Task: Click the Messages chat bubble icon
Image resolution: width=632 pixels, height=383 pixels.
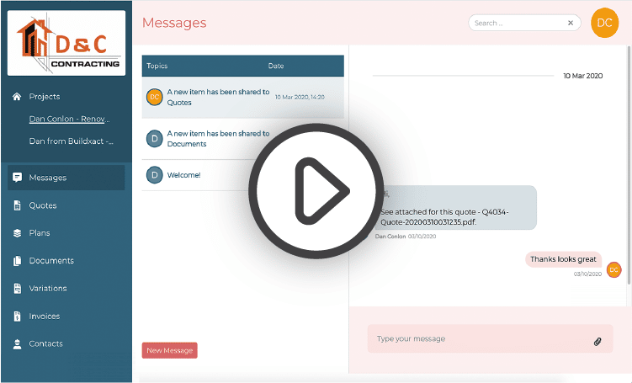Action: click(17, 178)
